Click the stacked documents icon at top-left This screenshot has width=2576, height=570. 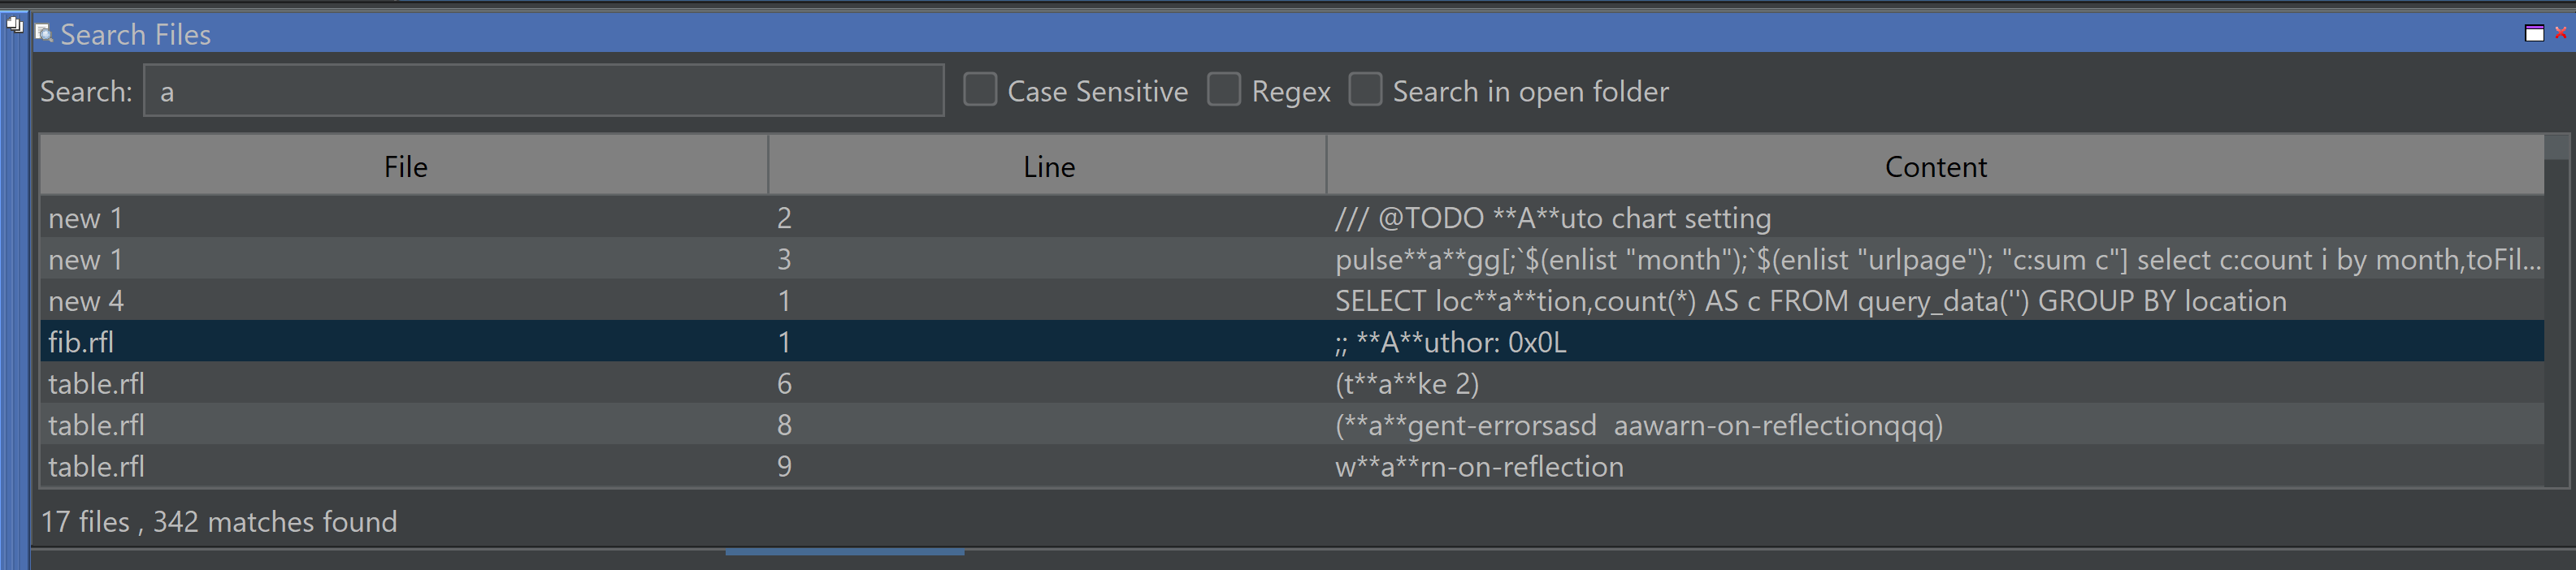pos(14,24)
